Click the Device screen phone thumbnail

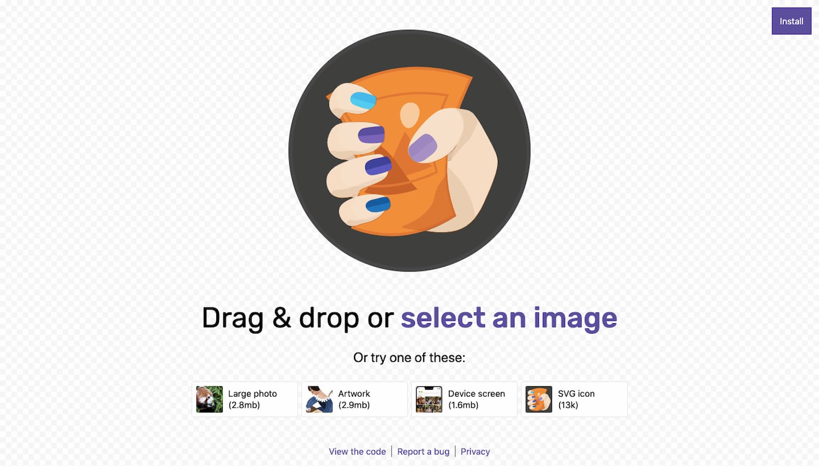429,400
